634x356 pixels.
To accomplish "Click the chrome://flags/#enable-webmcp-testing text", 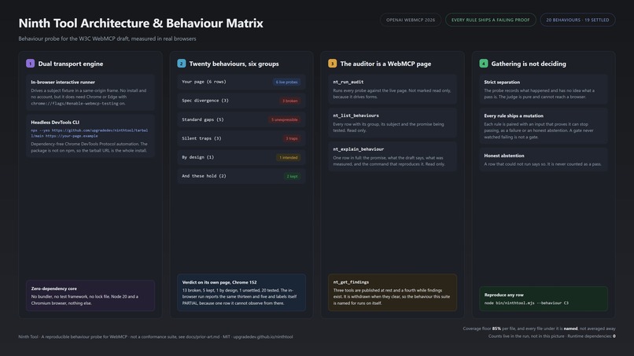I will [75, 104].
